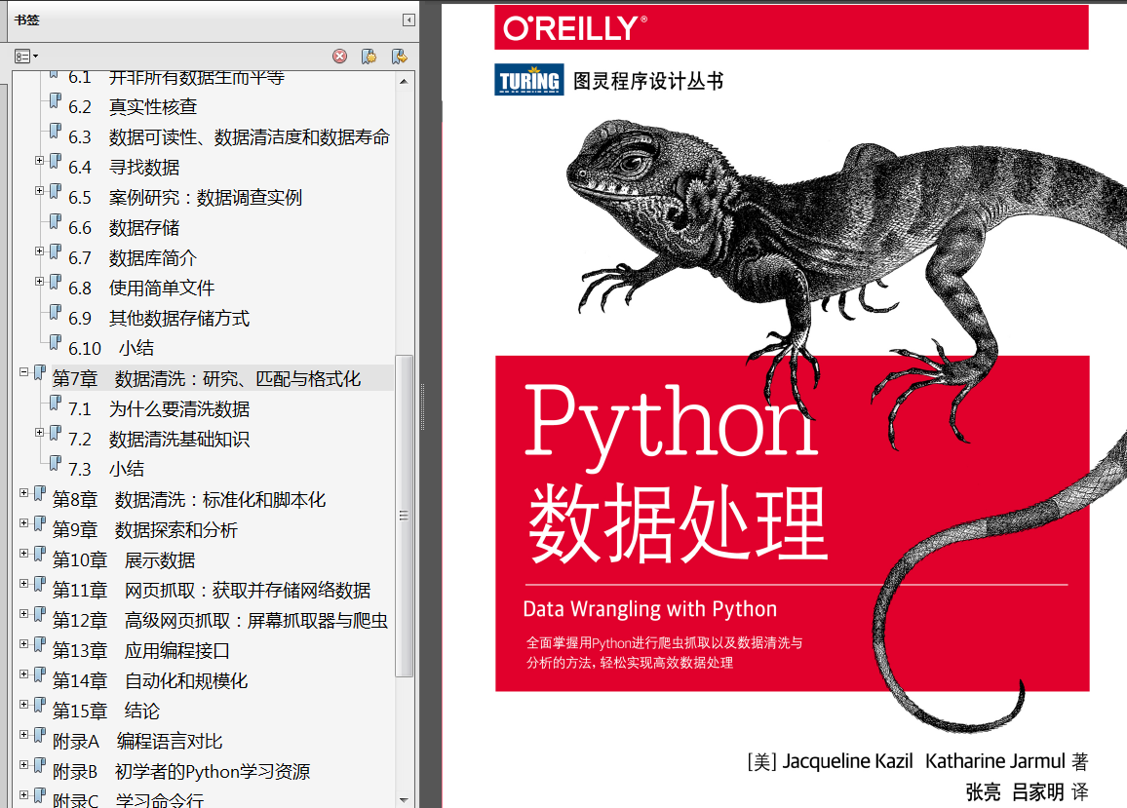The width and height of the screenshot is (1127, 808).
Task: Click the panel splitter grip handle
Action: [422, 406]
